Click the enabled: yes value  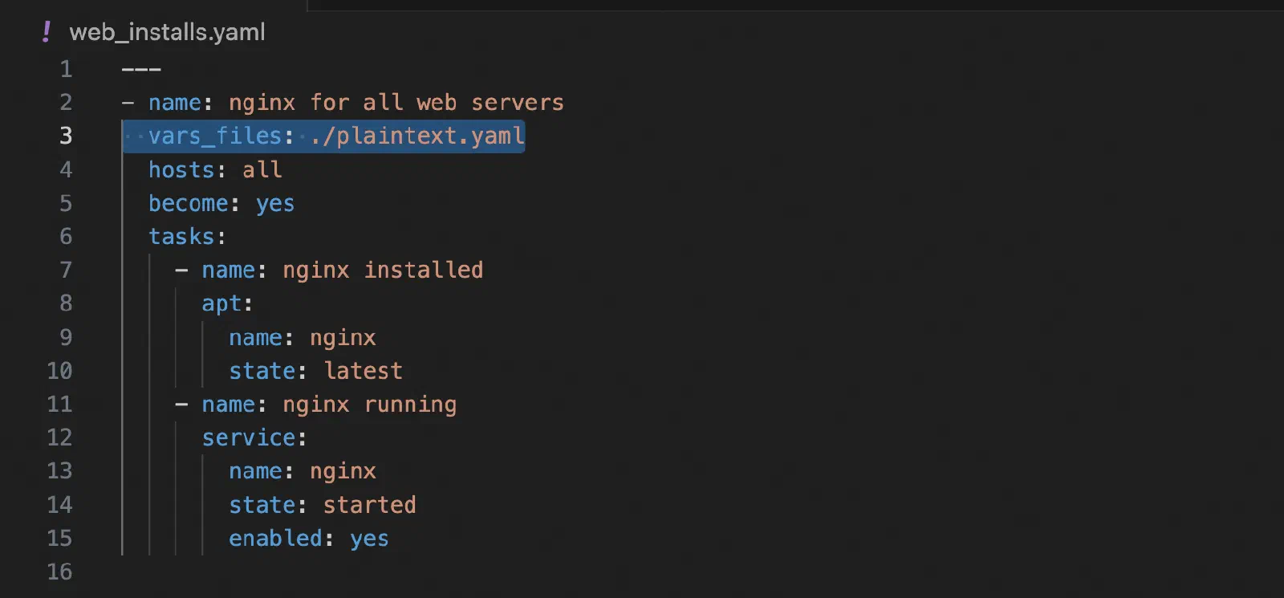coord(369,539)
